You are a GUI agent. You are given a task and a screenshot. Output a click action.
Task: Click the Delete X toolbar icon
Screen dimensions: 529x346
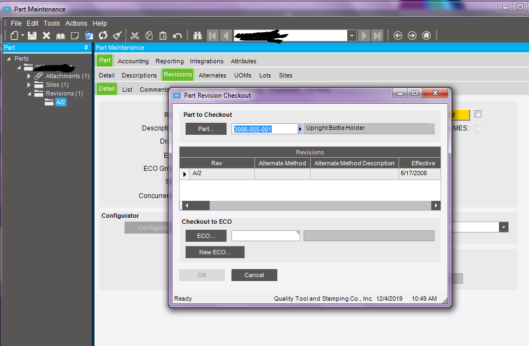click(x=46, y=35)
